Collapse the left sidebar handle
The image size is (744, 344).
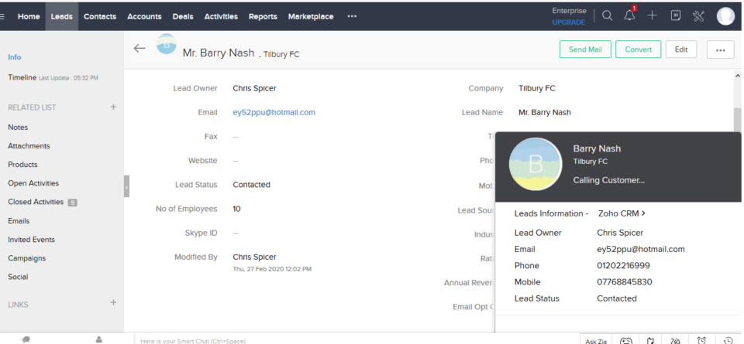[x=126, y=186]
